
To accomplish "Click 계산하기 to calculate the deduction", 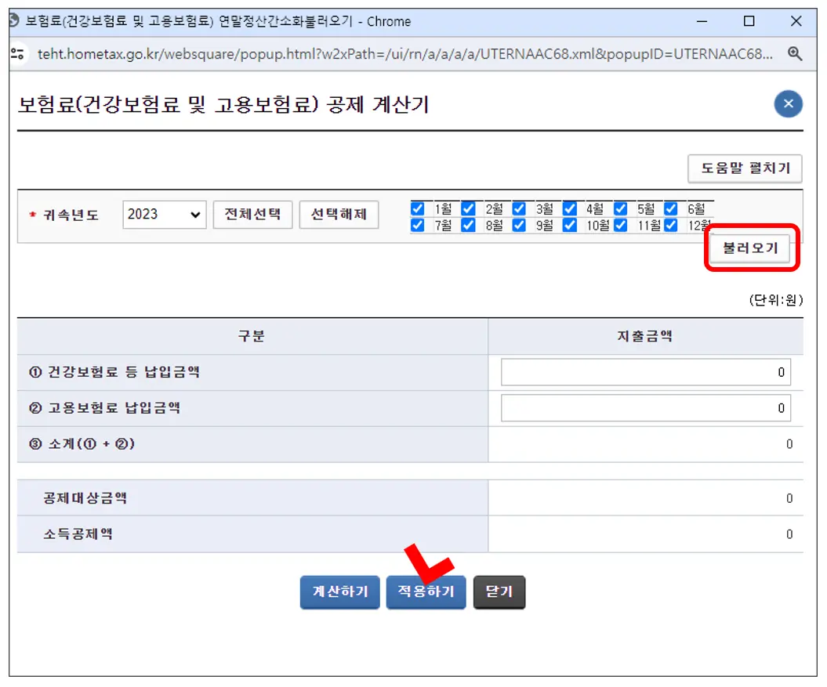I will point(339,592).
